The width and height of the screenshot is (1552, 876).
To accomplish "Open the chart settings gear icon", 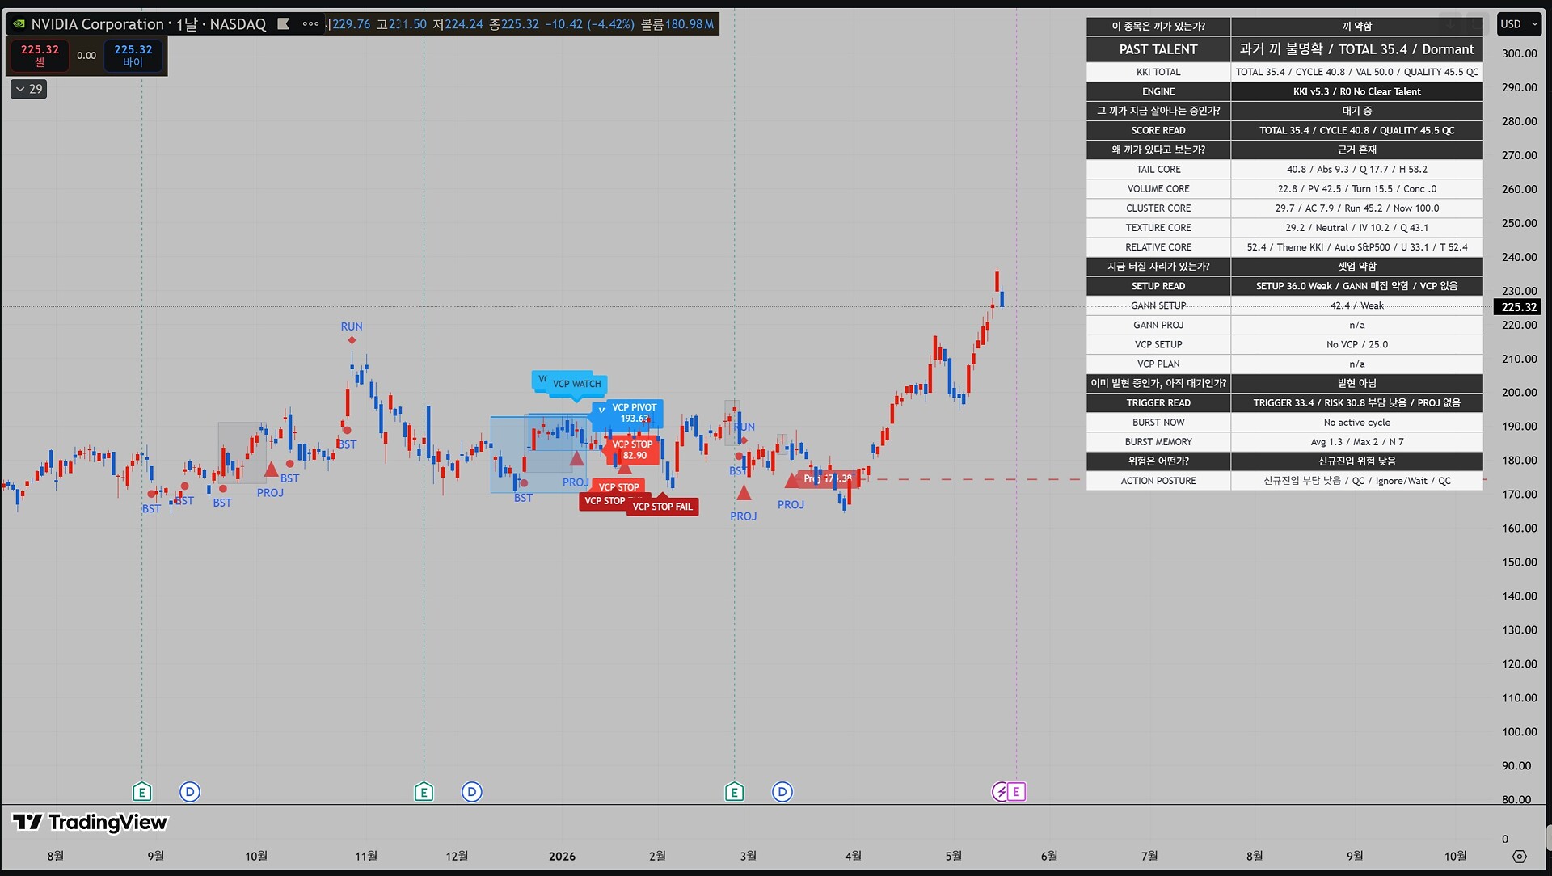I will 1520,857.
